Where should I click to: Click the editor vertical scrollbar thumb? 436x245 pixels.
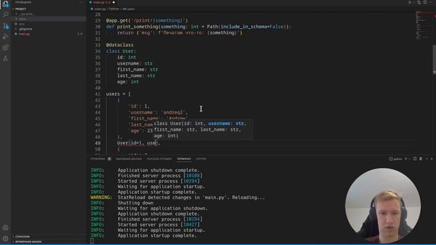pyautogui.click(x=435, y=59)
